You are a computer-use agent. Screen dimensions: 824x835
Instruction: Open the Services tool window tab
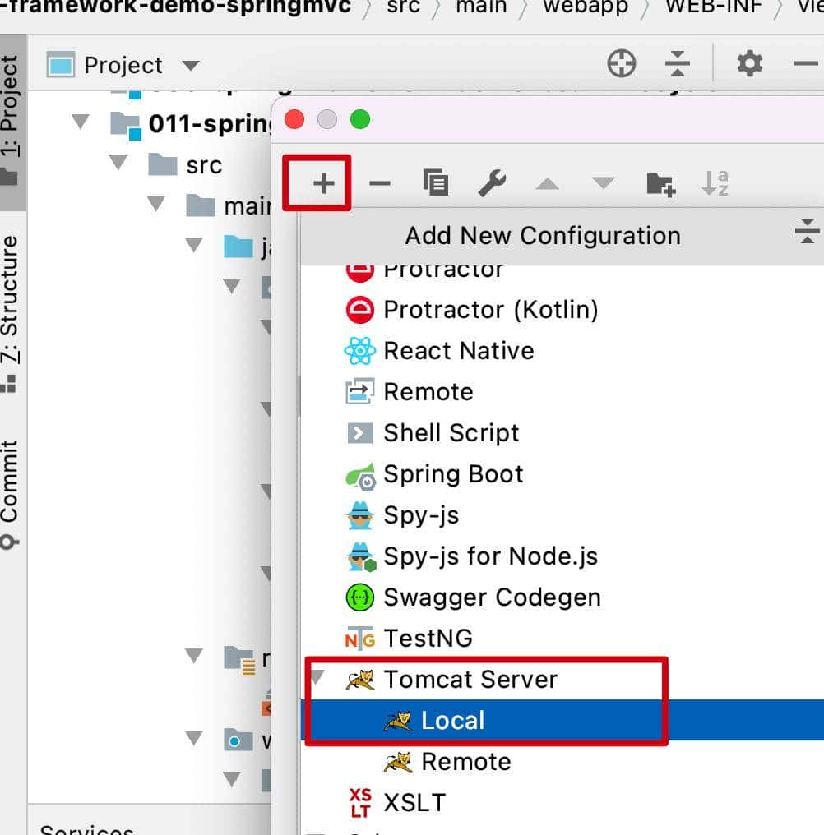tap(86, 828)
